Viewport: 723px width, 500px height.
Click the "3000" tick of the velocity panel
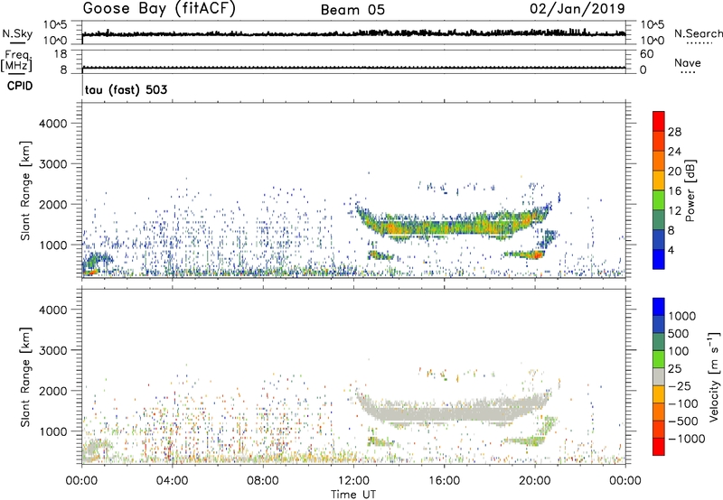coord(53,350)
